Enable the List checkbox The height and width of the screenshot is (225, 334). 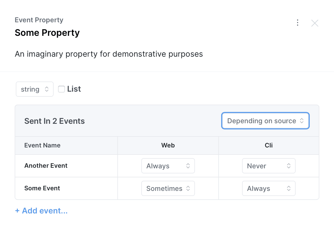click(x=61, y=89)
